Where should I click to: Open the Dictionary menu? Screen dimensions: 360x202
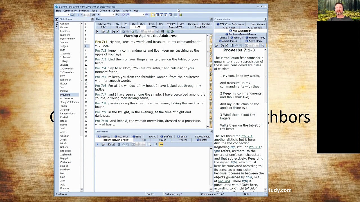coord(84,11)
